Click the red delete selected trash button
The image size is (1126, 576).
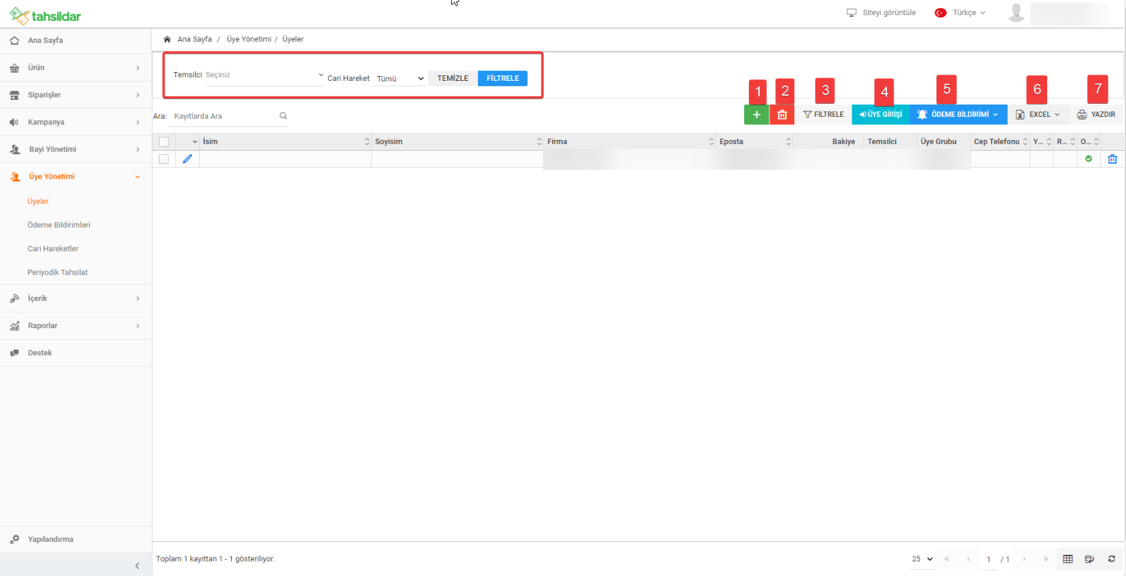[782, 115]
